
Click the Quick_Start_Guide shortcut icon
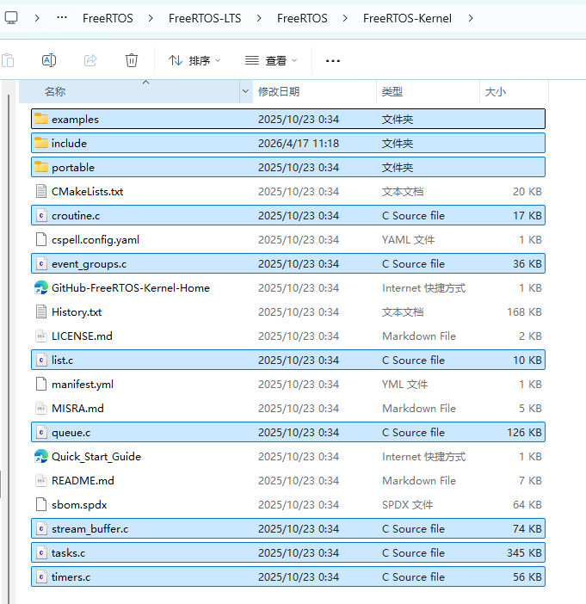[x=41, y=457]
